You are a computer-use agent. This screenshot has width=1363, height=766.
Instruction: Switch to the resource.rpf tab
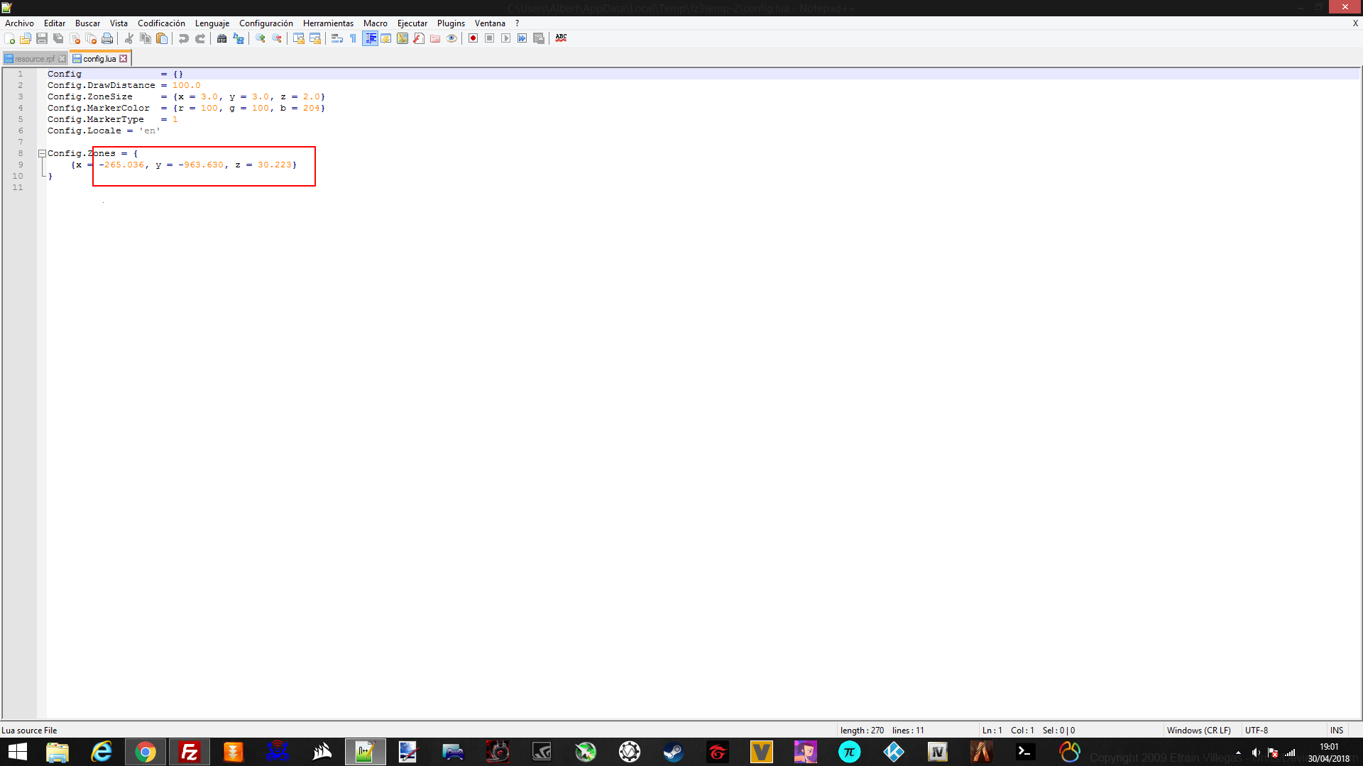point(34,59)
